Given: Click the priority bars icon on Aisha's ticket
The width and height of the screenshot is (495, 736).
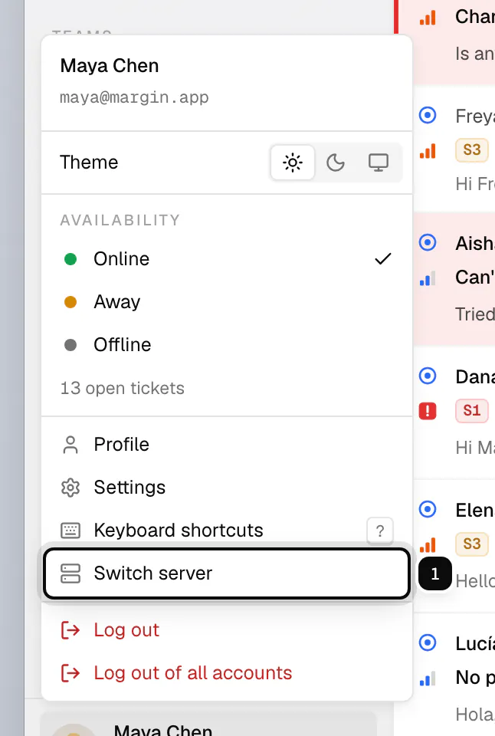Looking at the screenshot, I should 428,278.
